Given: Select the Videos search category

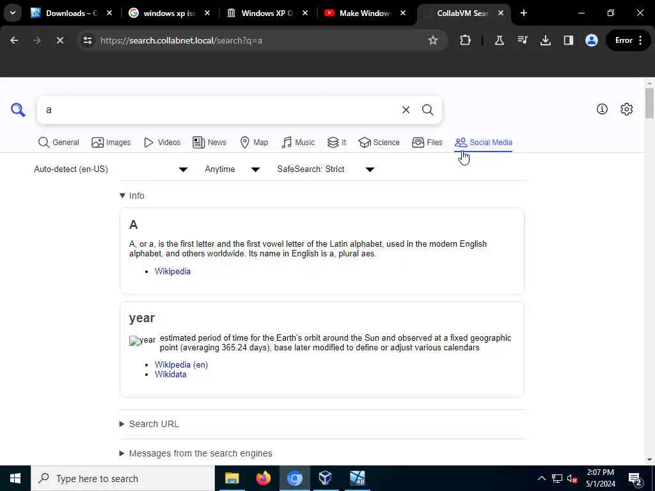Looking at the screenshot, I should tap(162, 143).
